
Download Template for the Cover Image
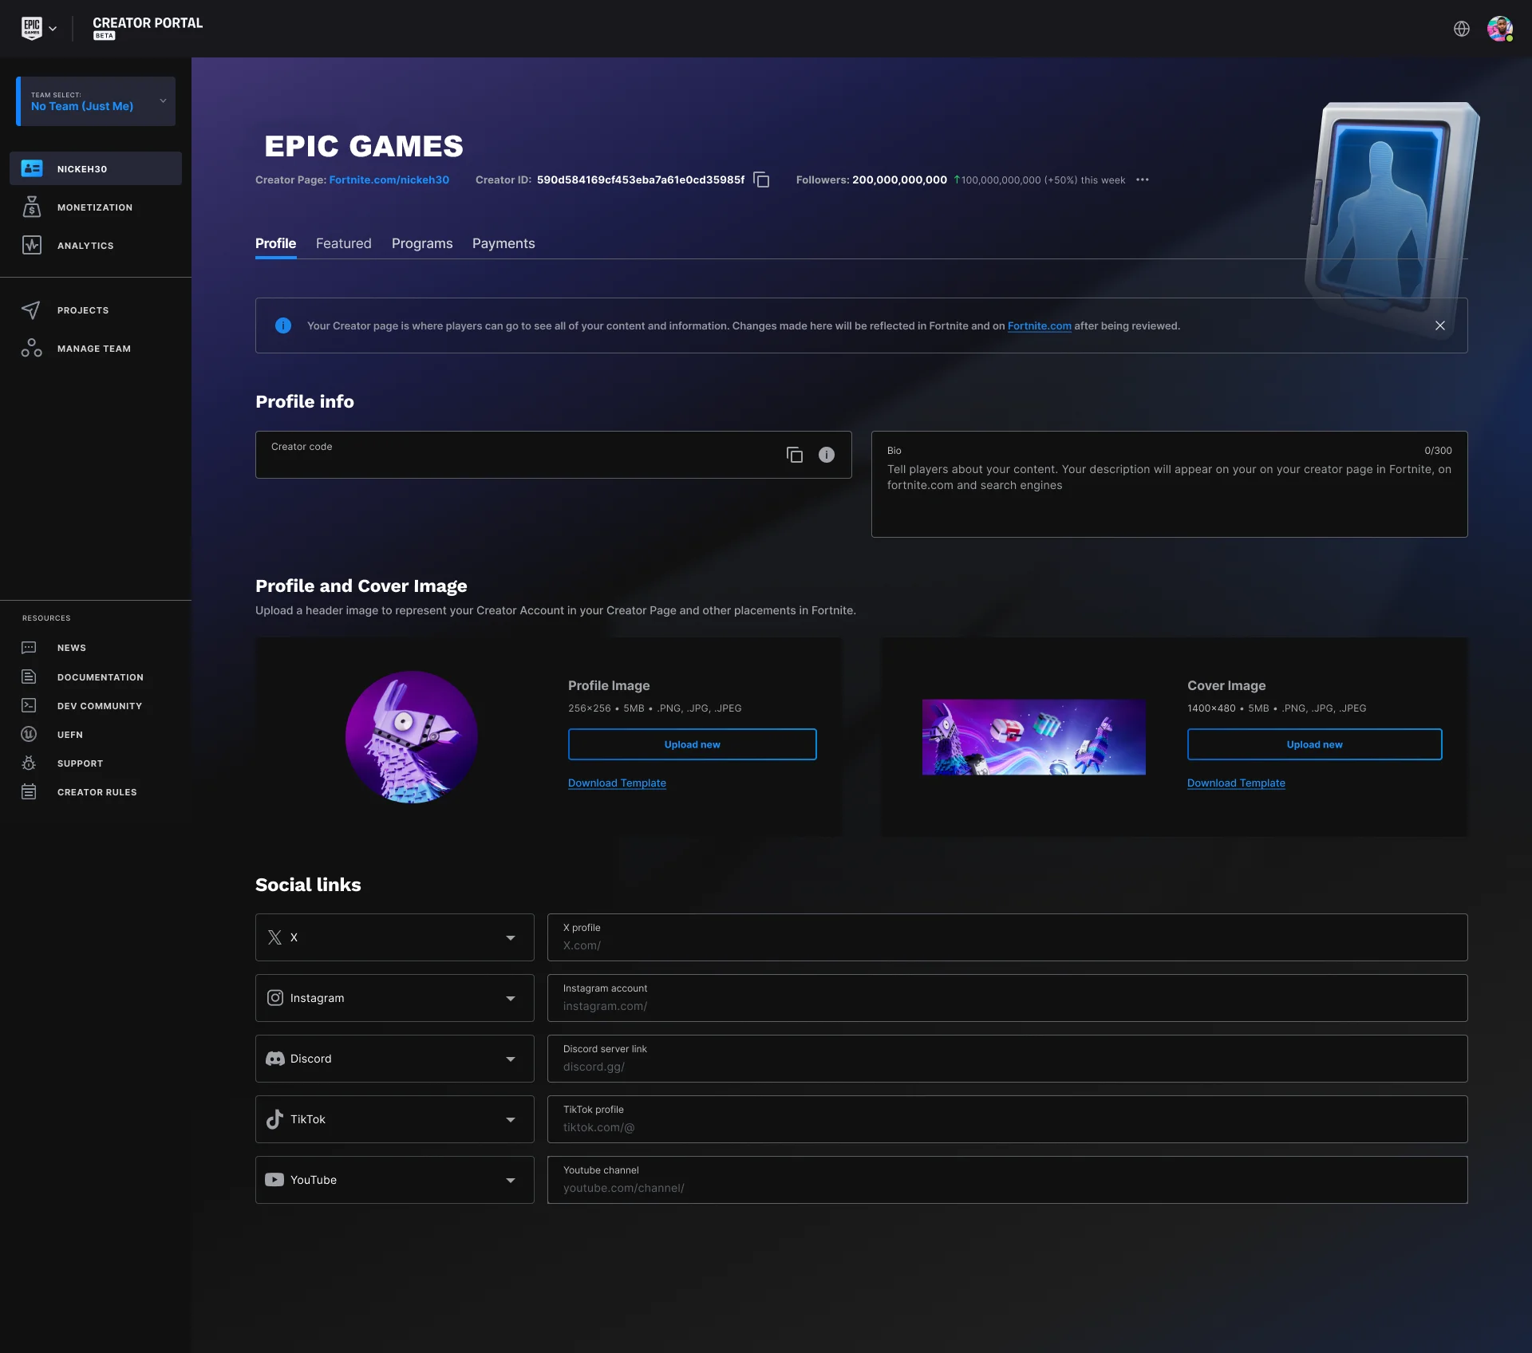point(1236,783)
